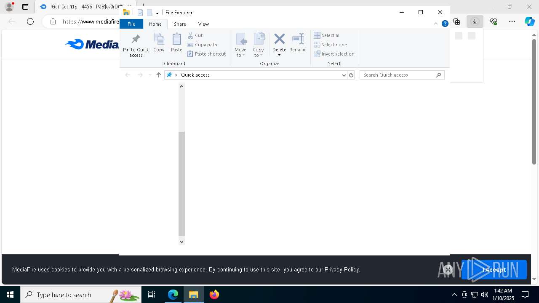Click the Rename icon

click(298, 39)
